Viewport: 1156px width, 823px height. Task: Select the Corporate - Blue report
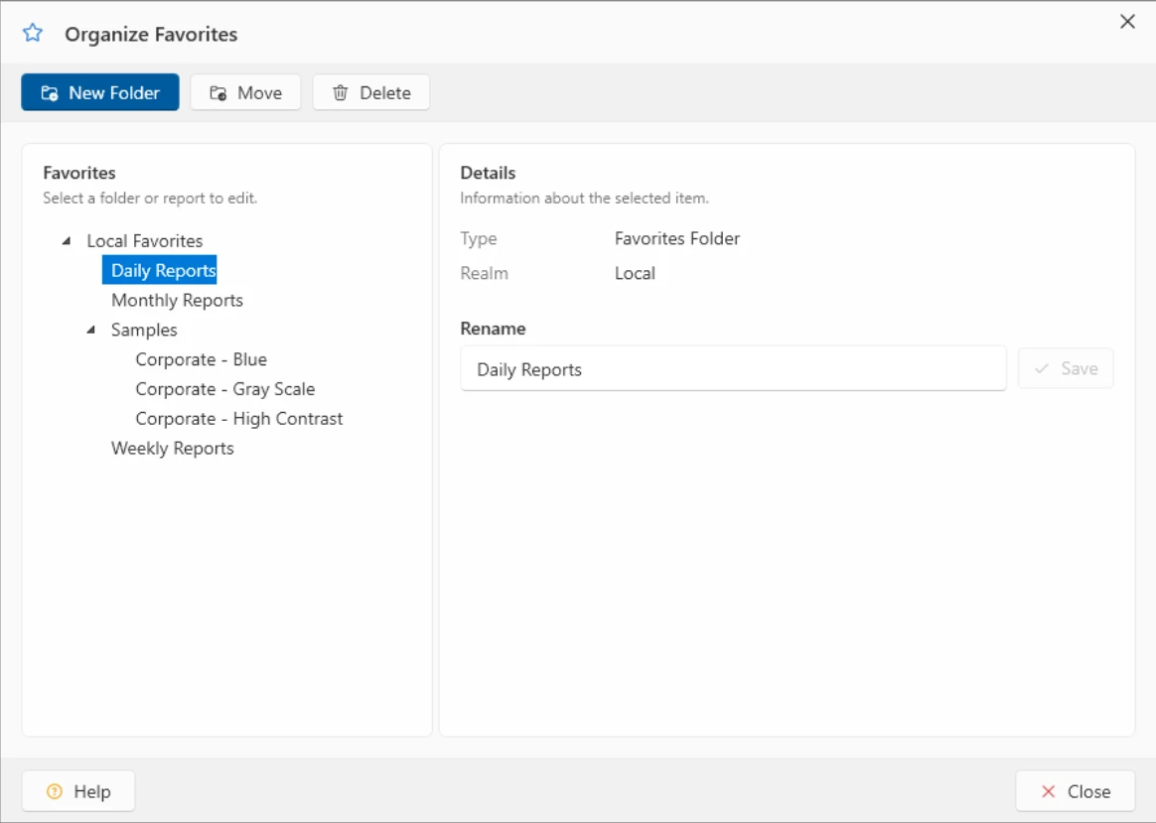click(201, 358)
